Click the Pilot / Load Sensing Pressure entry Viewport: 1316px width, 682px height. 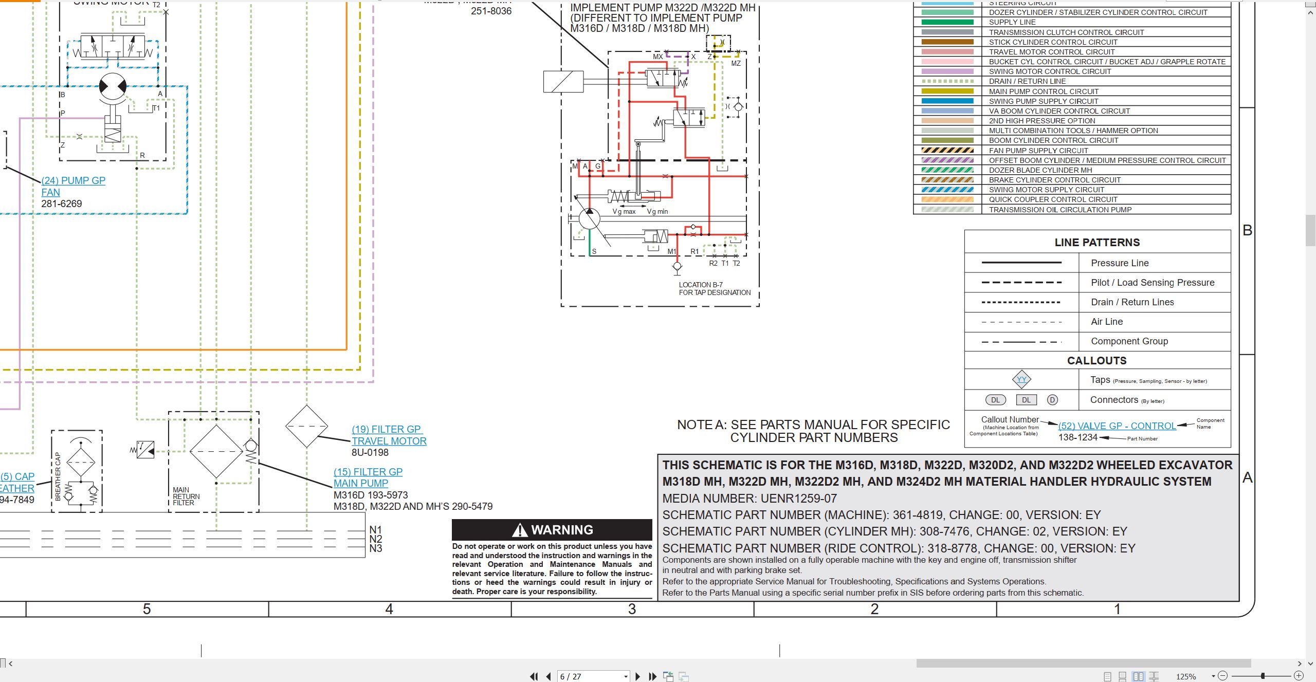(1153, 282)
